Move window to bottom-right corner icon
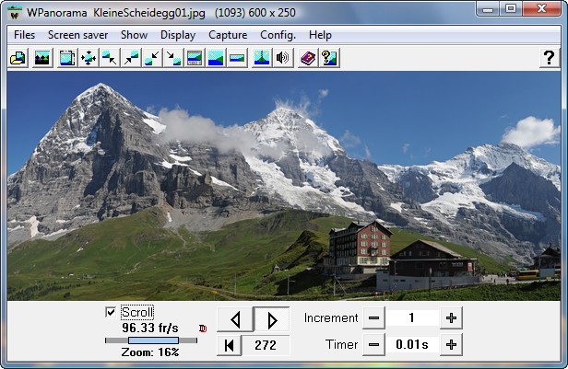568x369 pixels. pyautogui.click(x=173, y=58)
